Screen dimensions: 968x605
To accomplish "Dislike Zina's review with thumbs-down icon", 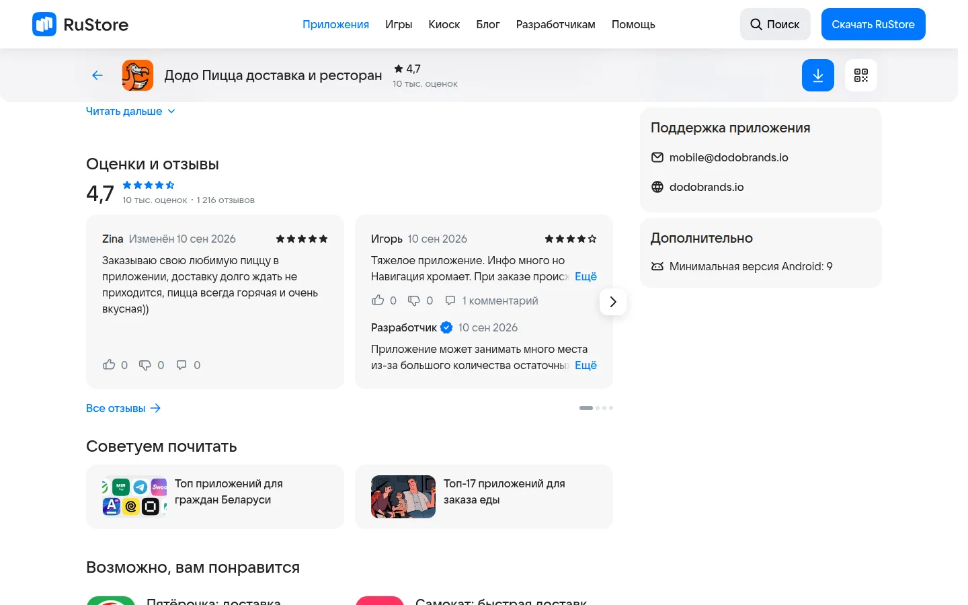I will pos(145,365).
